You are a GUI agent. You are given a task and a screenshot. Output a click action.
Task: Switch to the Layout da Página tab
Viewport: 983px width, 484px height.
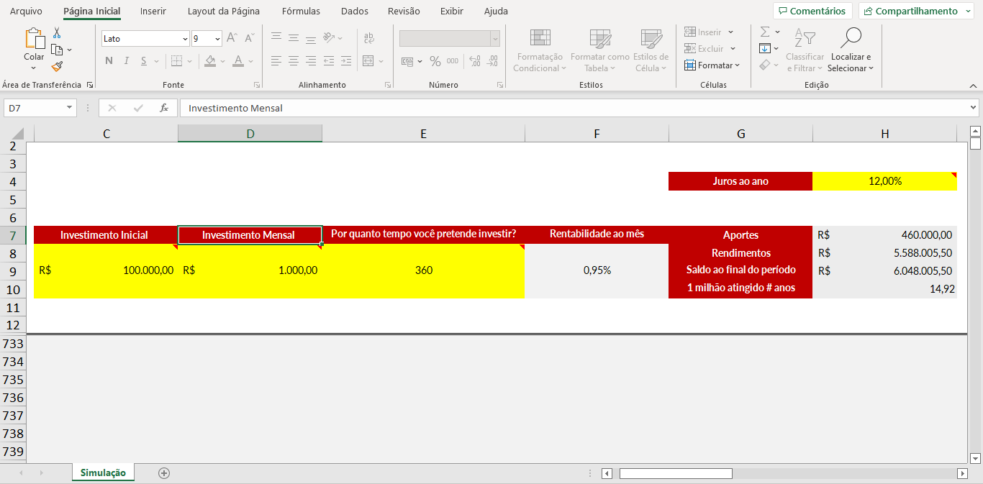click(x=224, y=11)
